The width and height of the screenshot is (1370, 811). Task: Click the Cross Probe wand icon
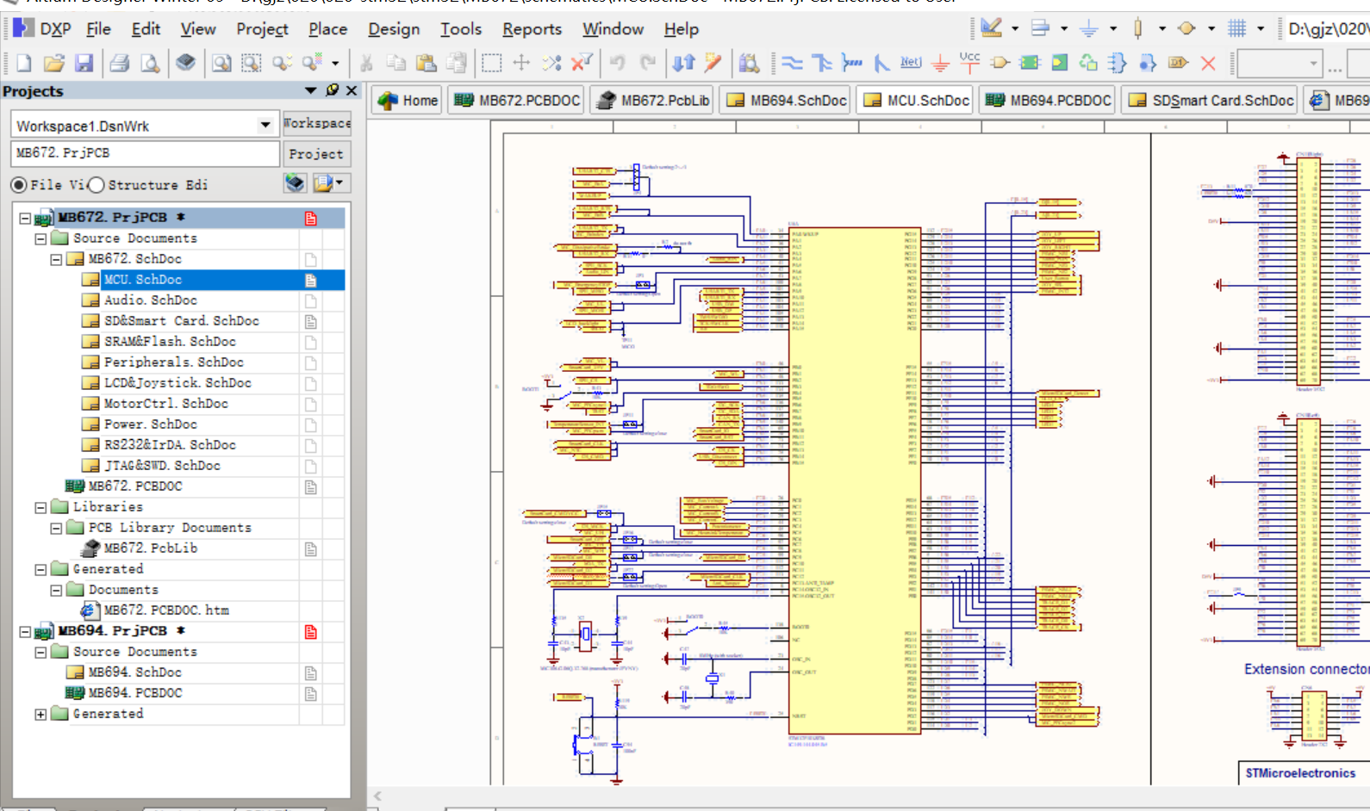click(x=713, y=63)
